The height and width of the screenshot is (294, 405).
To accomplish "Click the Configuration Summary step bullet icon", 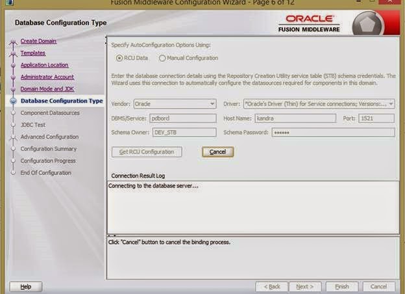I will pos(13,149).
